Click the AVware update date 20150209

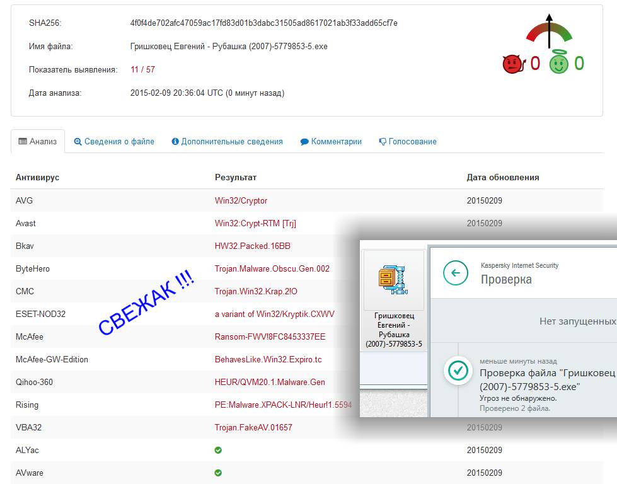click(x=485, y=473)
